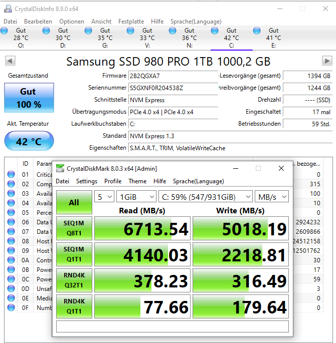
Task: Click the ID column header in SMART table
Action: (x=25, y=164)
